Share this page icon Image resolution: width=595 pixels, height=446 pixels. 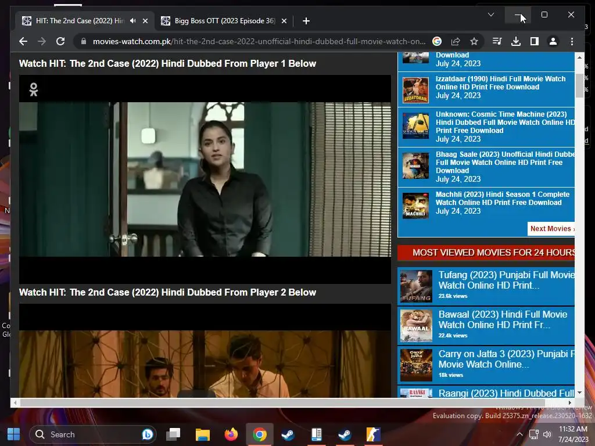click(x=456, y=41)
